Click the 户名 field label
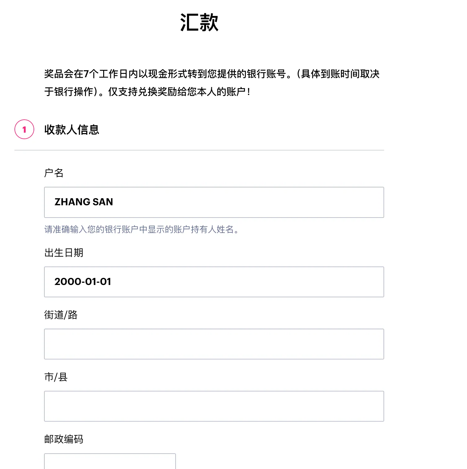The width and height of the screenshot is (467, 469). coord(54,173)
